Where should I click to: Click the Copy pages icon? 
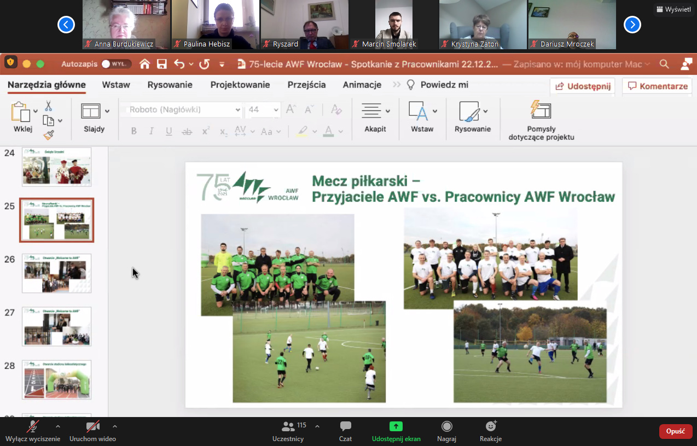click(49, 121)
